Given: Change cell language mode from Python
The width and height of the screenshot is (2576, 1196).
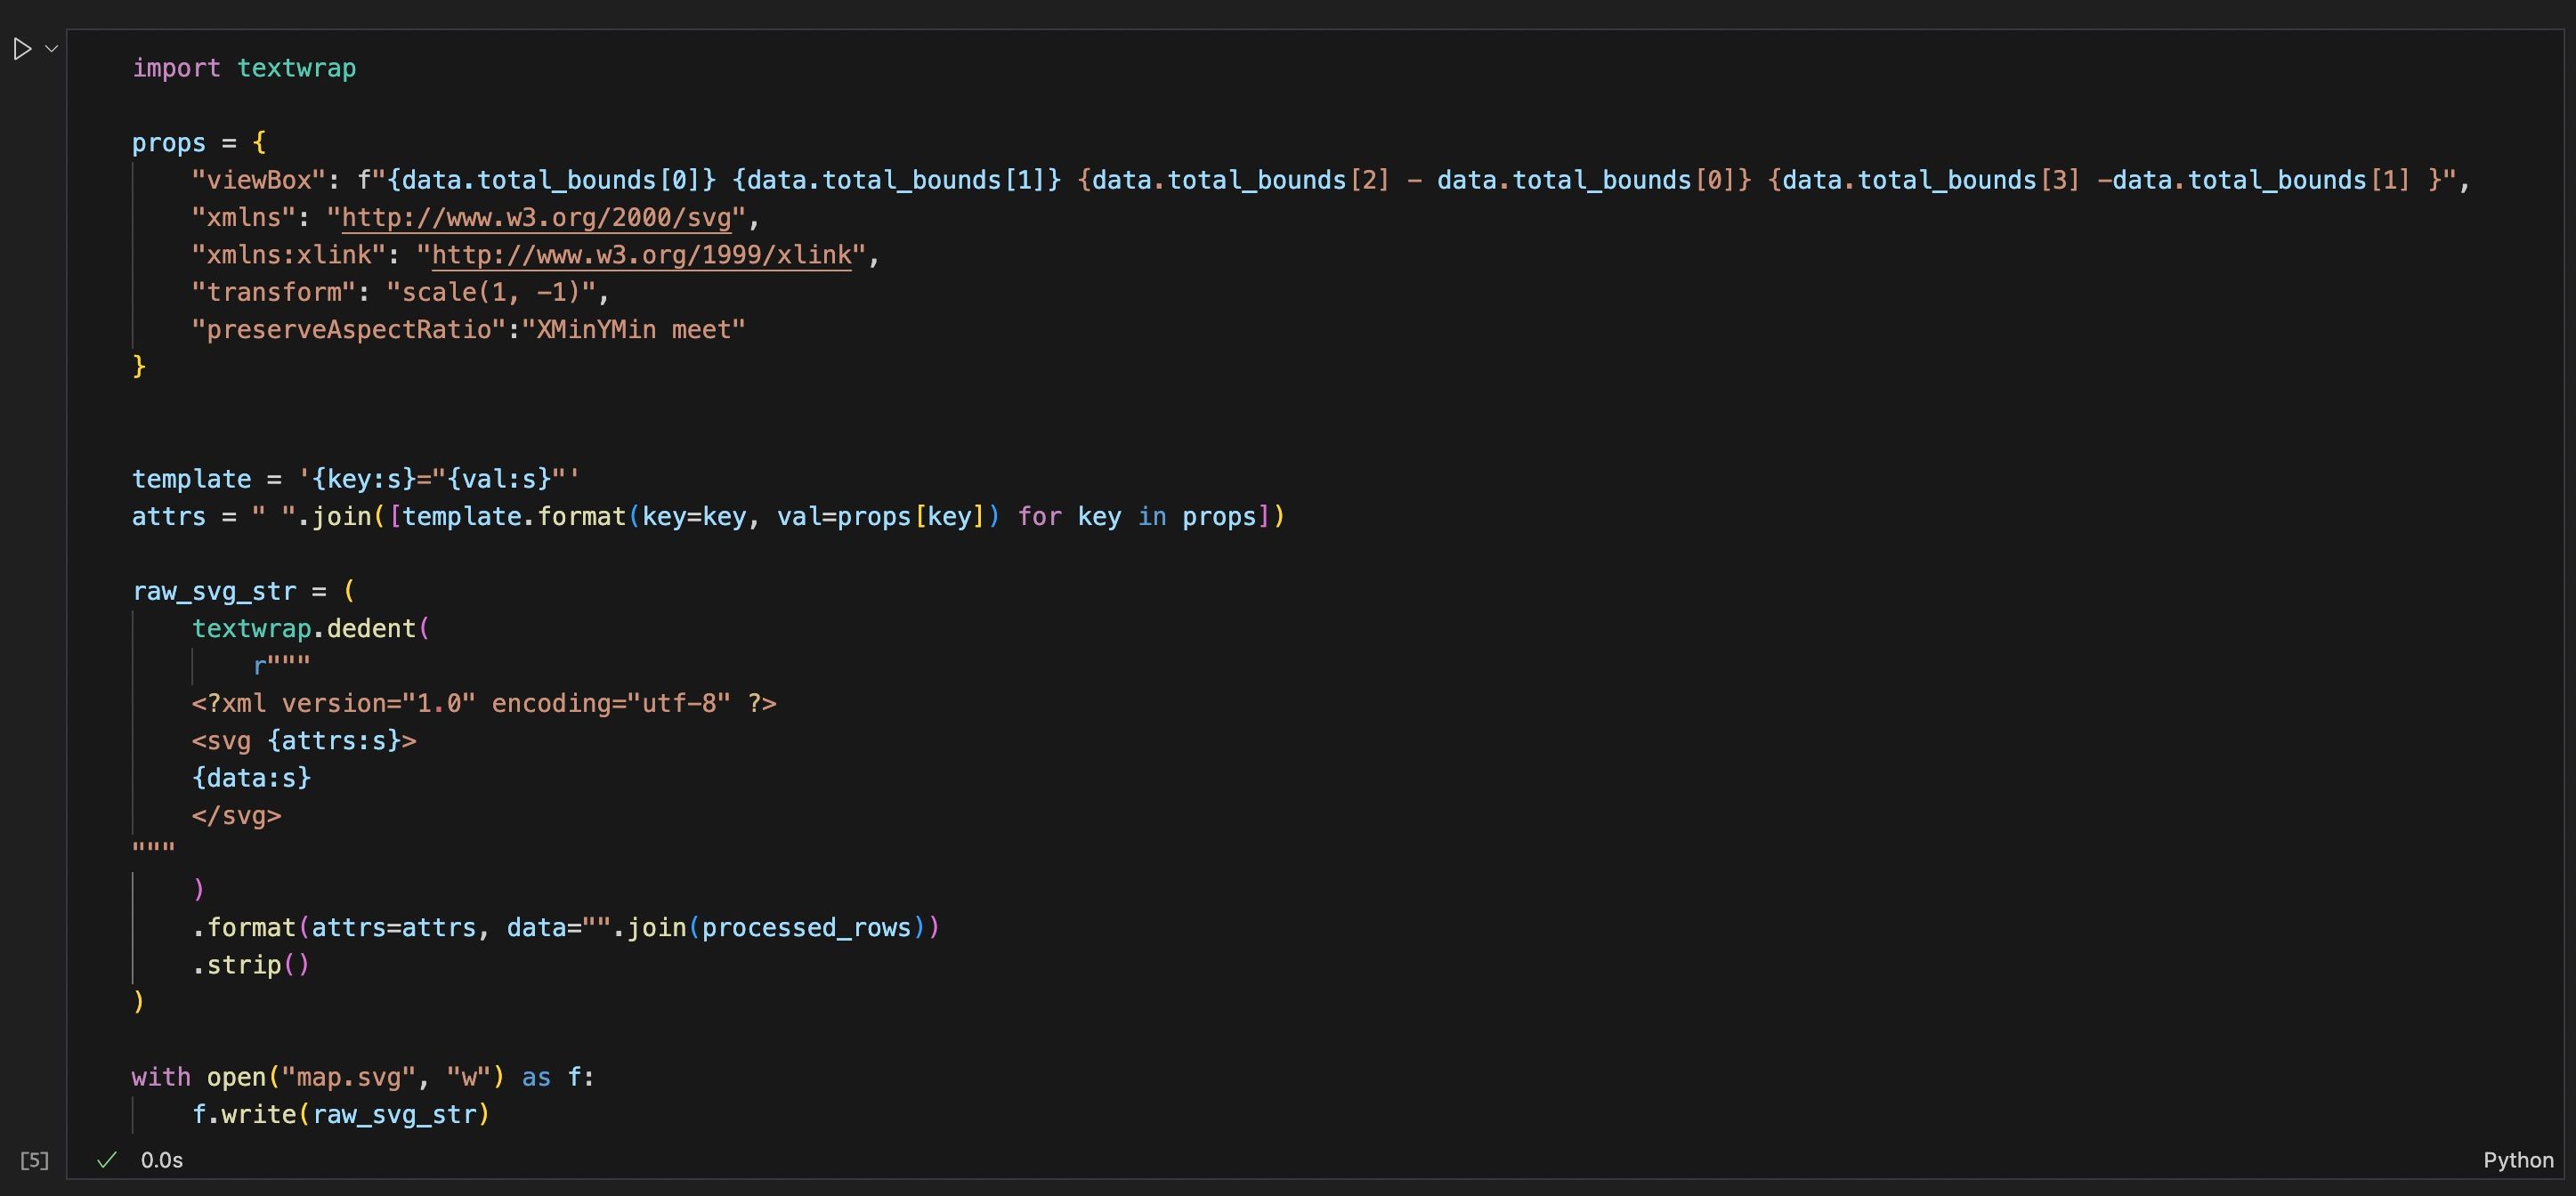Looking at the screenshot, I should pos(2517,1160).
